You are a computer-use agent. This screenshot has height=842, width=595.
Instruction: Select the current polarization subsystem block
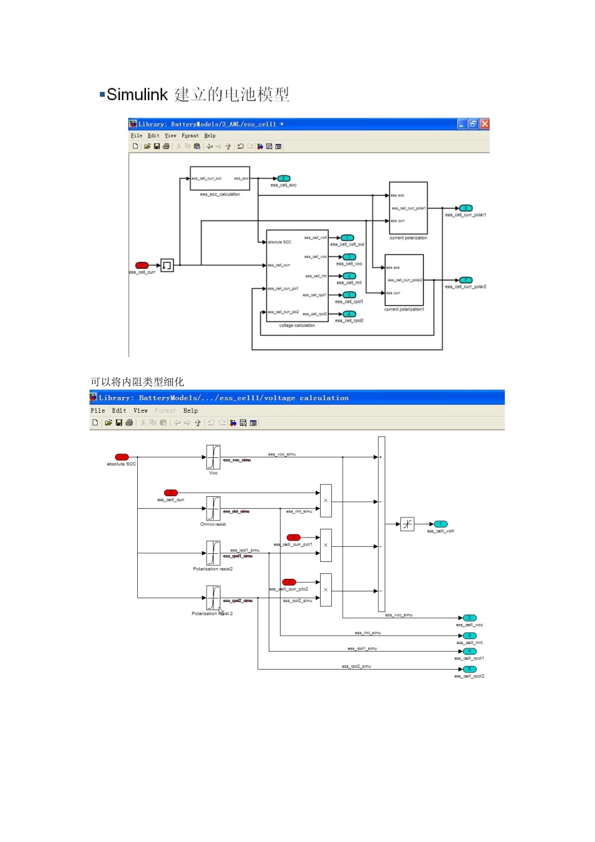[408, 208]
